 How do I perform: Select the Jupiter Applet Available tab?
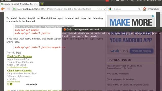[20, 4]
